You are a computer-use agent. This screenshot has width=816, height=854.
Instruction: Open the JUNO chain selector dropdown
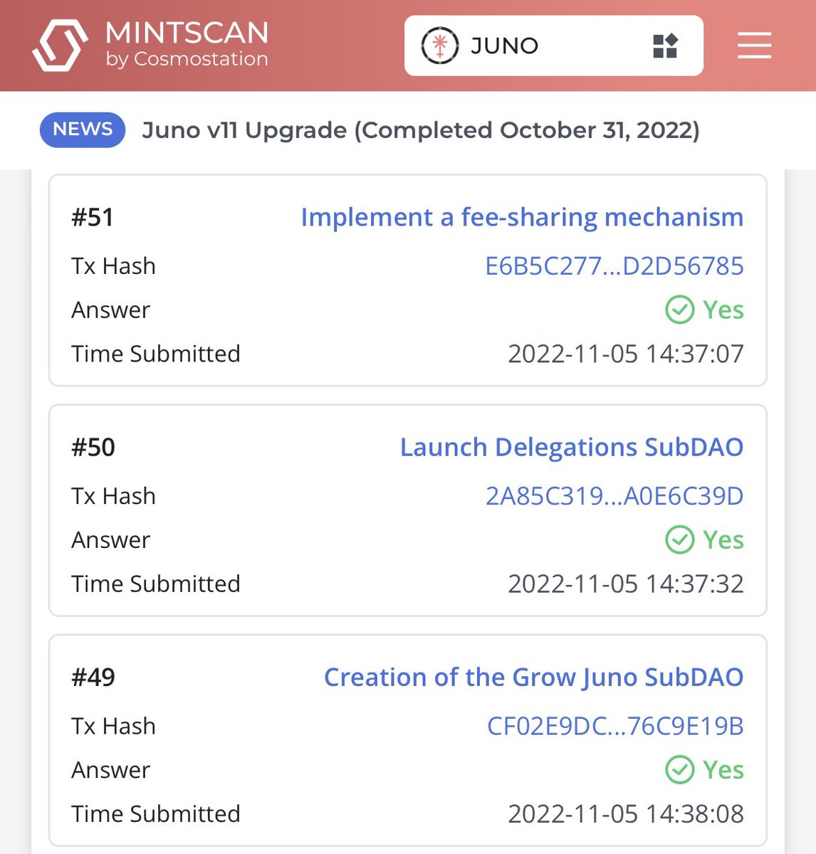(x=553, y=46)
